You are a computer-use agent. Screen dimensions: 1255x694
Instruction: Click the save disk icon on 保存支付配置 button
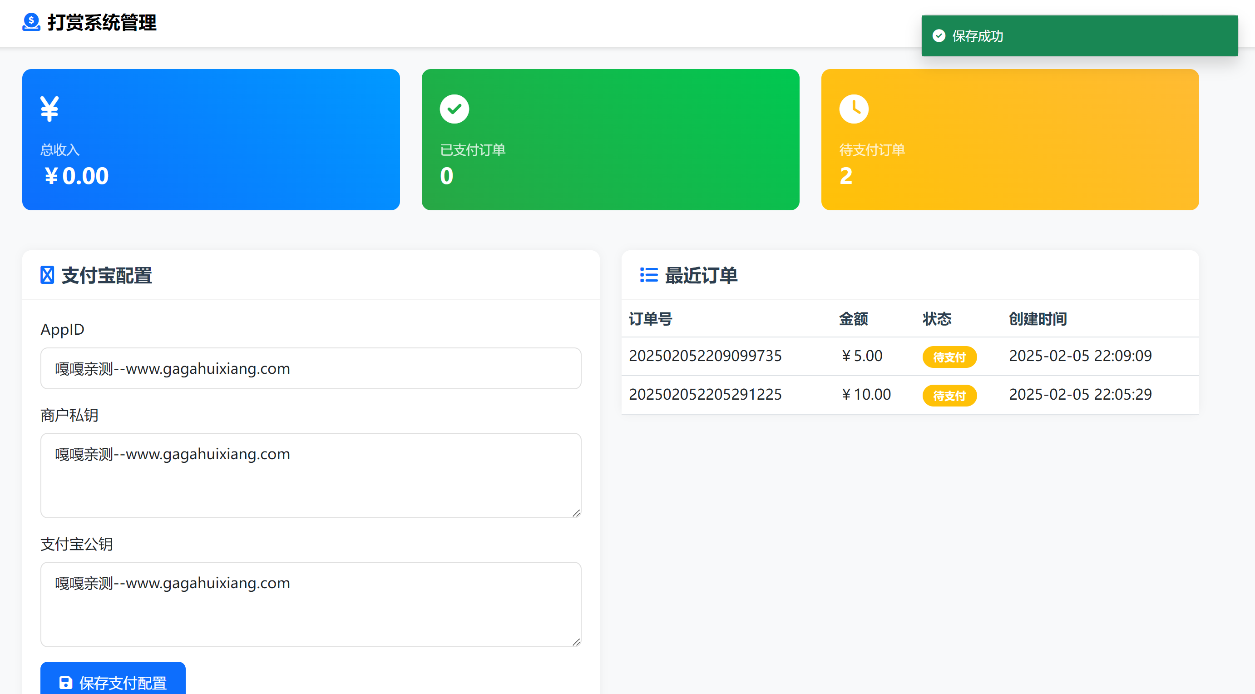pyautogui.click(x=65, y=682)
